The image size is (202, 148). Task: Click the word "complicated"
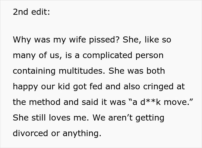[x=107, y=55]
